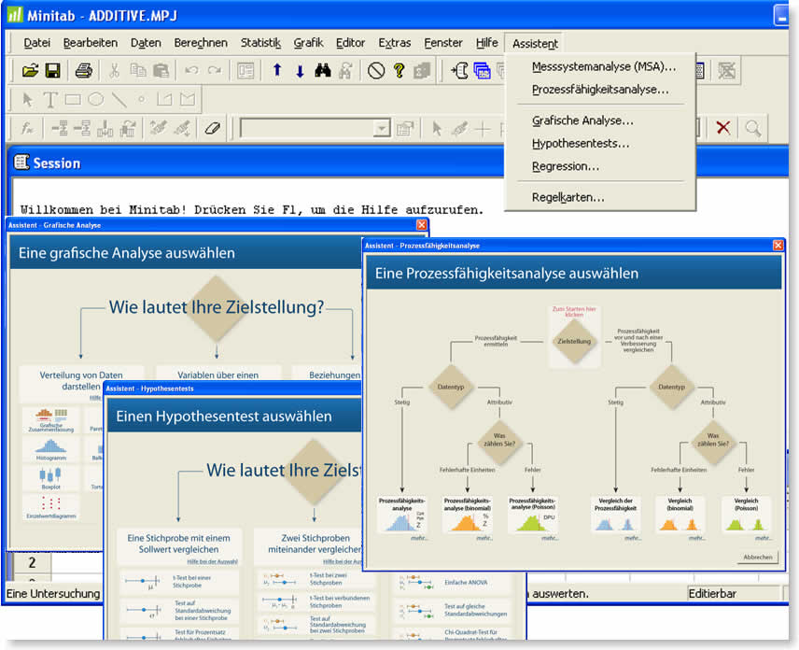Click the magnifier zoom icon in toolbar

click(753, 127)
